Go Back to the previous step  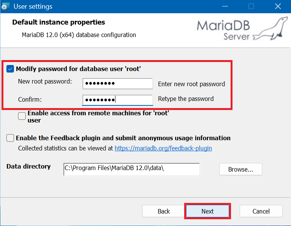click(x=164, y=211)
